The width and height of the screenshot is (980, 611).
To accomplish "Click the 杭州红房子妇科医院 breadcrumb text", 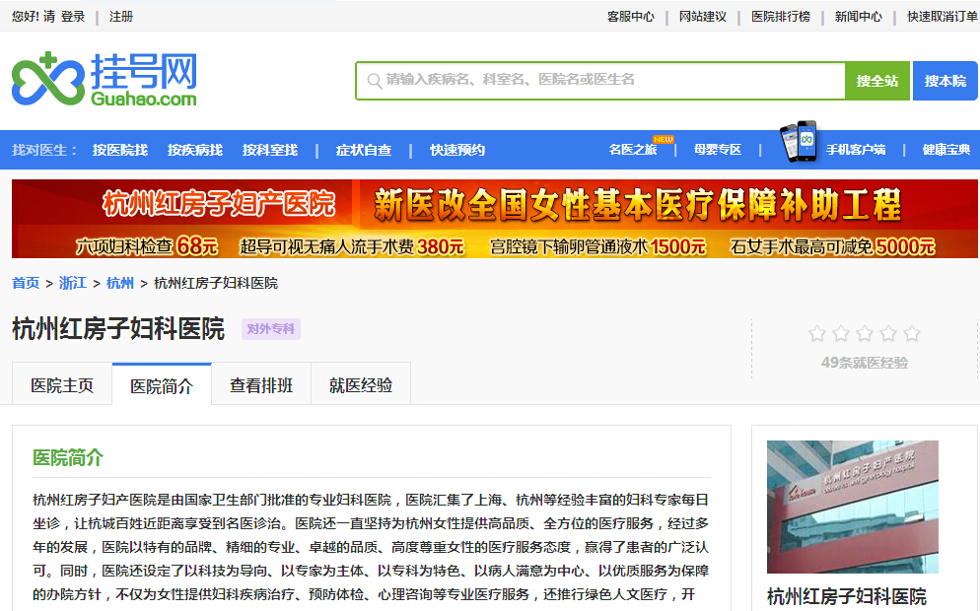I will tap(216, 283).
